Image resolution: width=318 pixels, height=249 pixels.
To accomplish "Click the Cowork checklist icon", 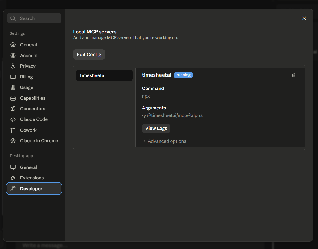I will [13, 130].
